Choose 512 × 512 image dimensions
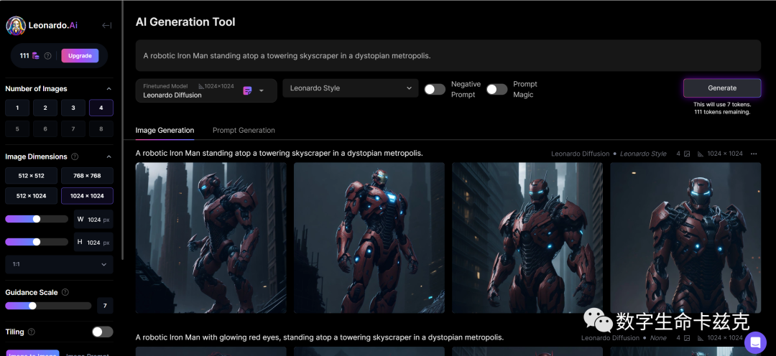This screenshot has height=356, width=776. [30, 176]
